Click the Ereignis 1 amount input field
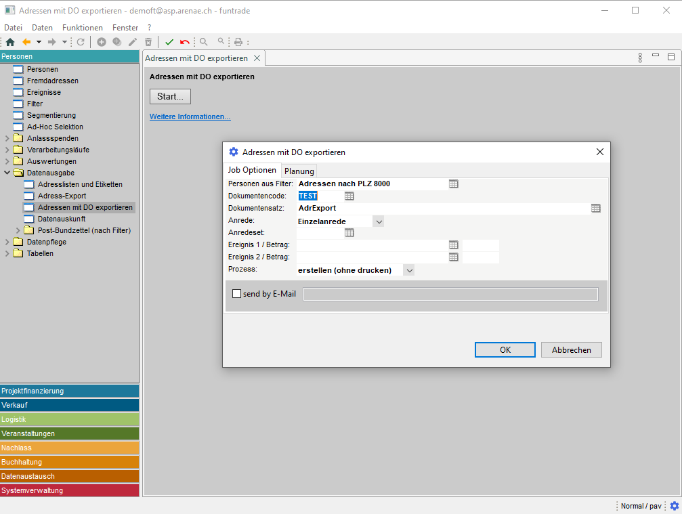This screenshot has height=514, width=682. click(481, 245)
